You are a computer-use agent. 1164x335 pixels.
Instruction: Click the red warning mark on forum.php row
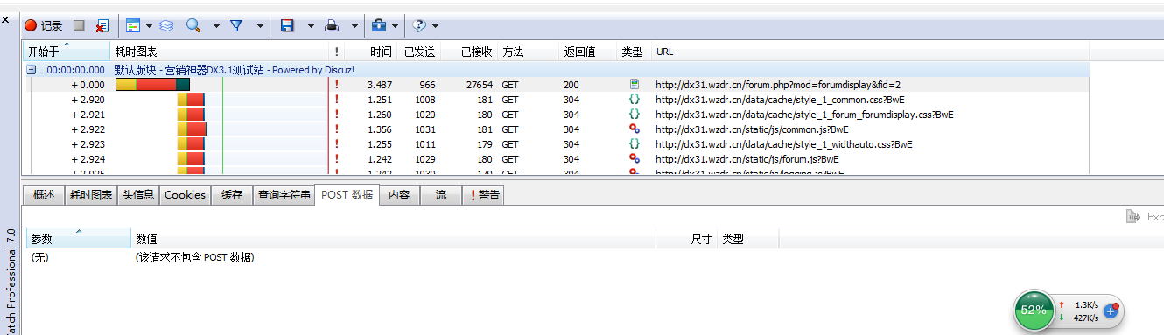click(x=337, y=85)
